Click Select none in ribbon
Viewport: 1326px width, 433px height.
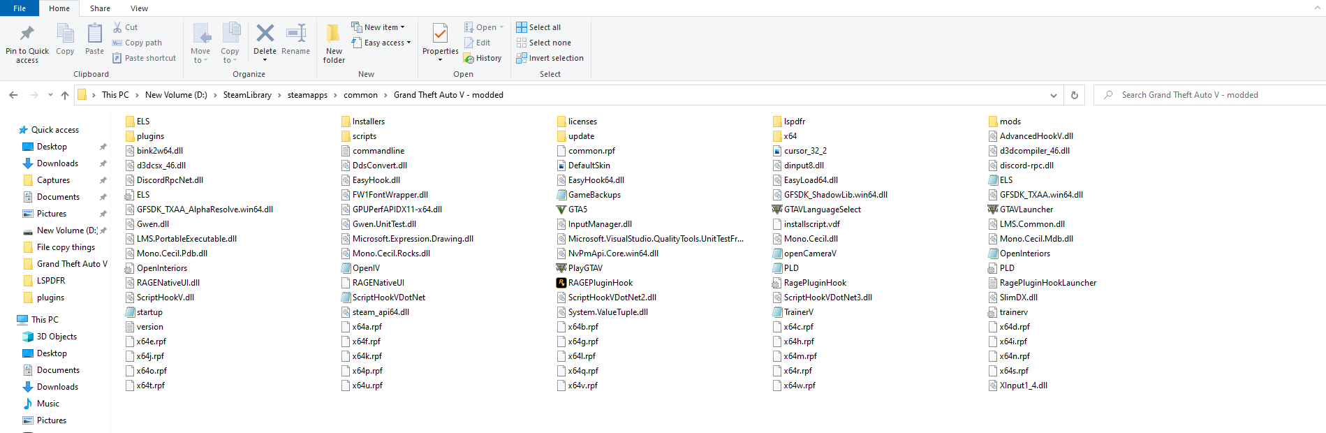click(x=544, y=43)
